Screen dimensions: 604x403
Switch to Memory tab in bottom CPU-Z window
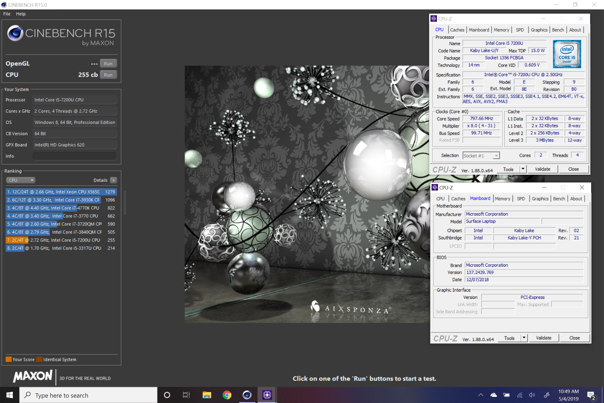[x=503, y=199]
